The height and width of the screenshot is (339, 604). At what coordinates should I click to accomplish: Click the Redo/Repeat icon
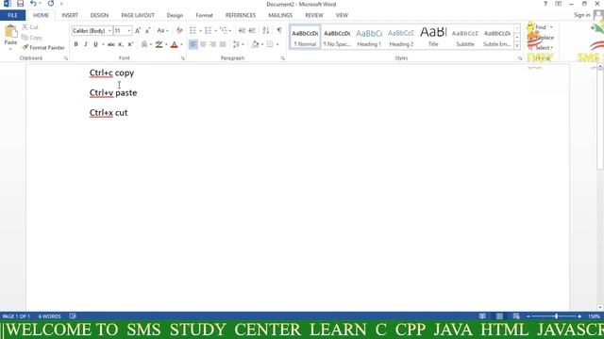click(51, 4)
